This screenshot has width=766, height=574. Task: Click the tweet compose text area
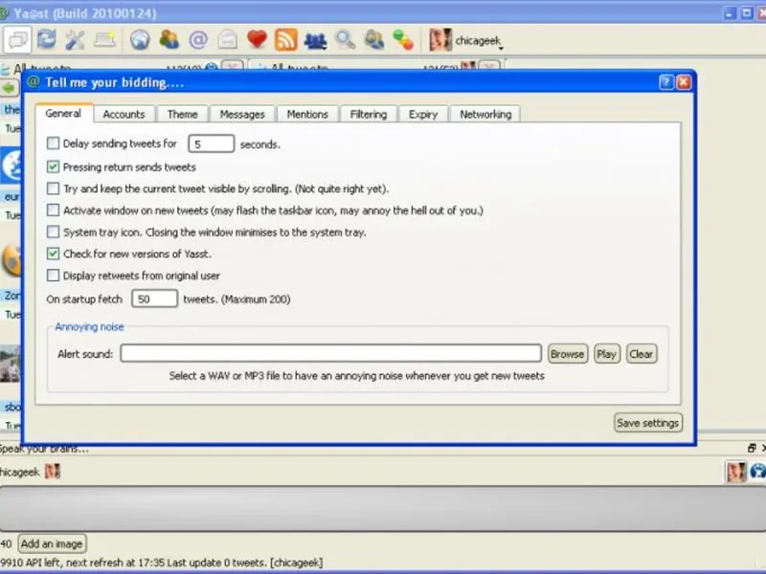coord(383,508)
